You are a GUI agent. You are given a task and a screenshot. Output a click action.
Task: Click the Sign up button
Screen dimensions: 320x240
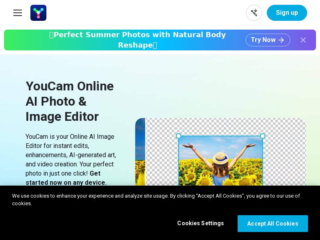coord(287,13)
